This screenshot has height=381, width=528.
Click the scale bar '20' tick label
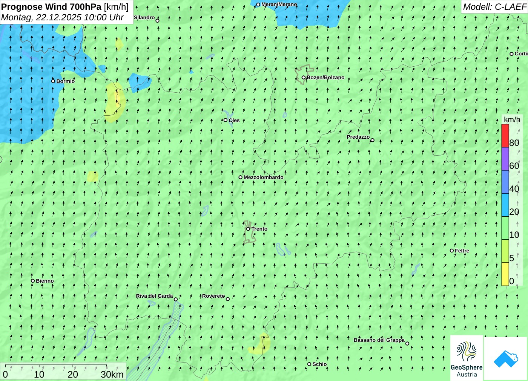73,374
